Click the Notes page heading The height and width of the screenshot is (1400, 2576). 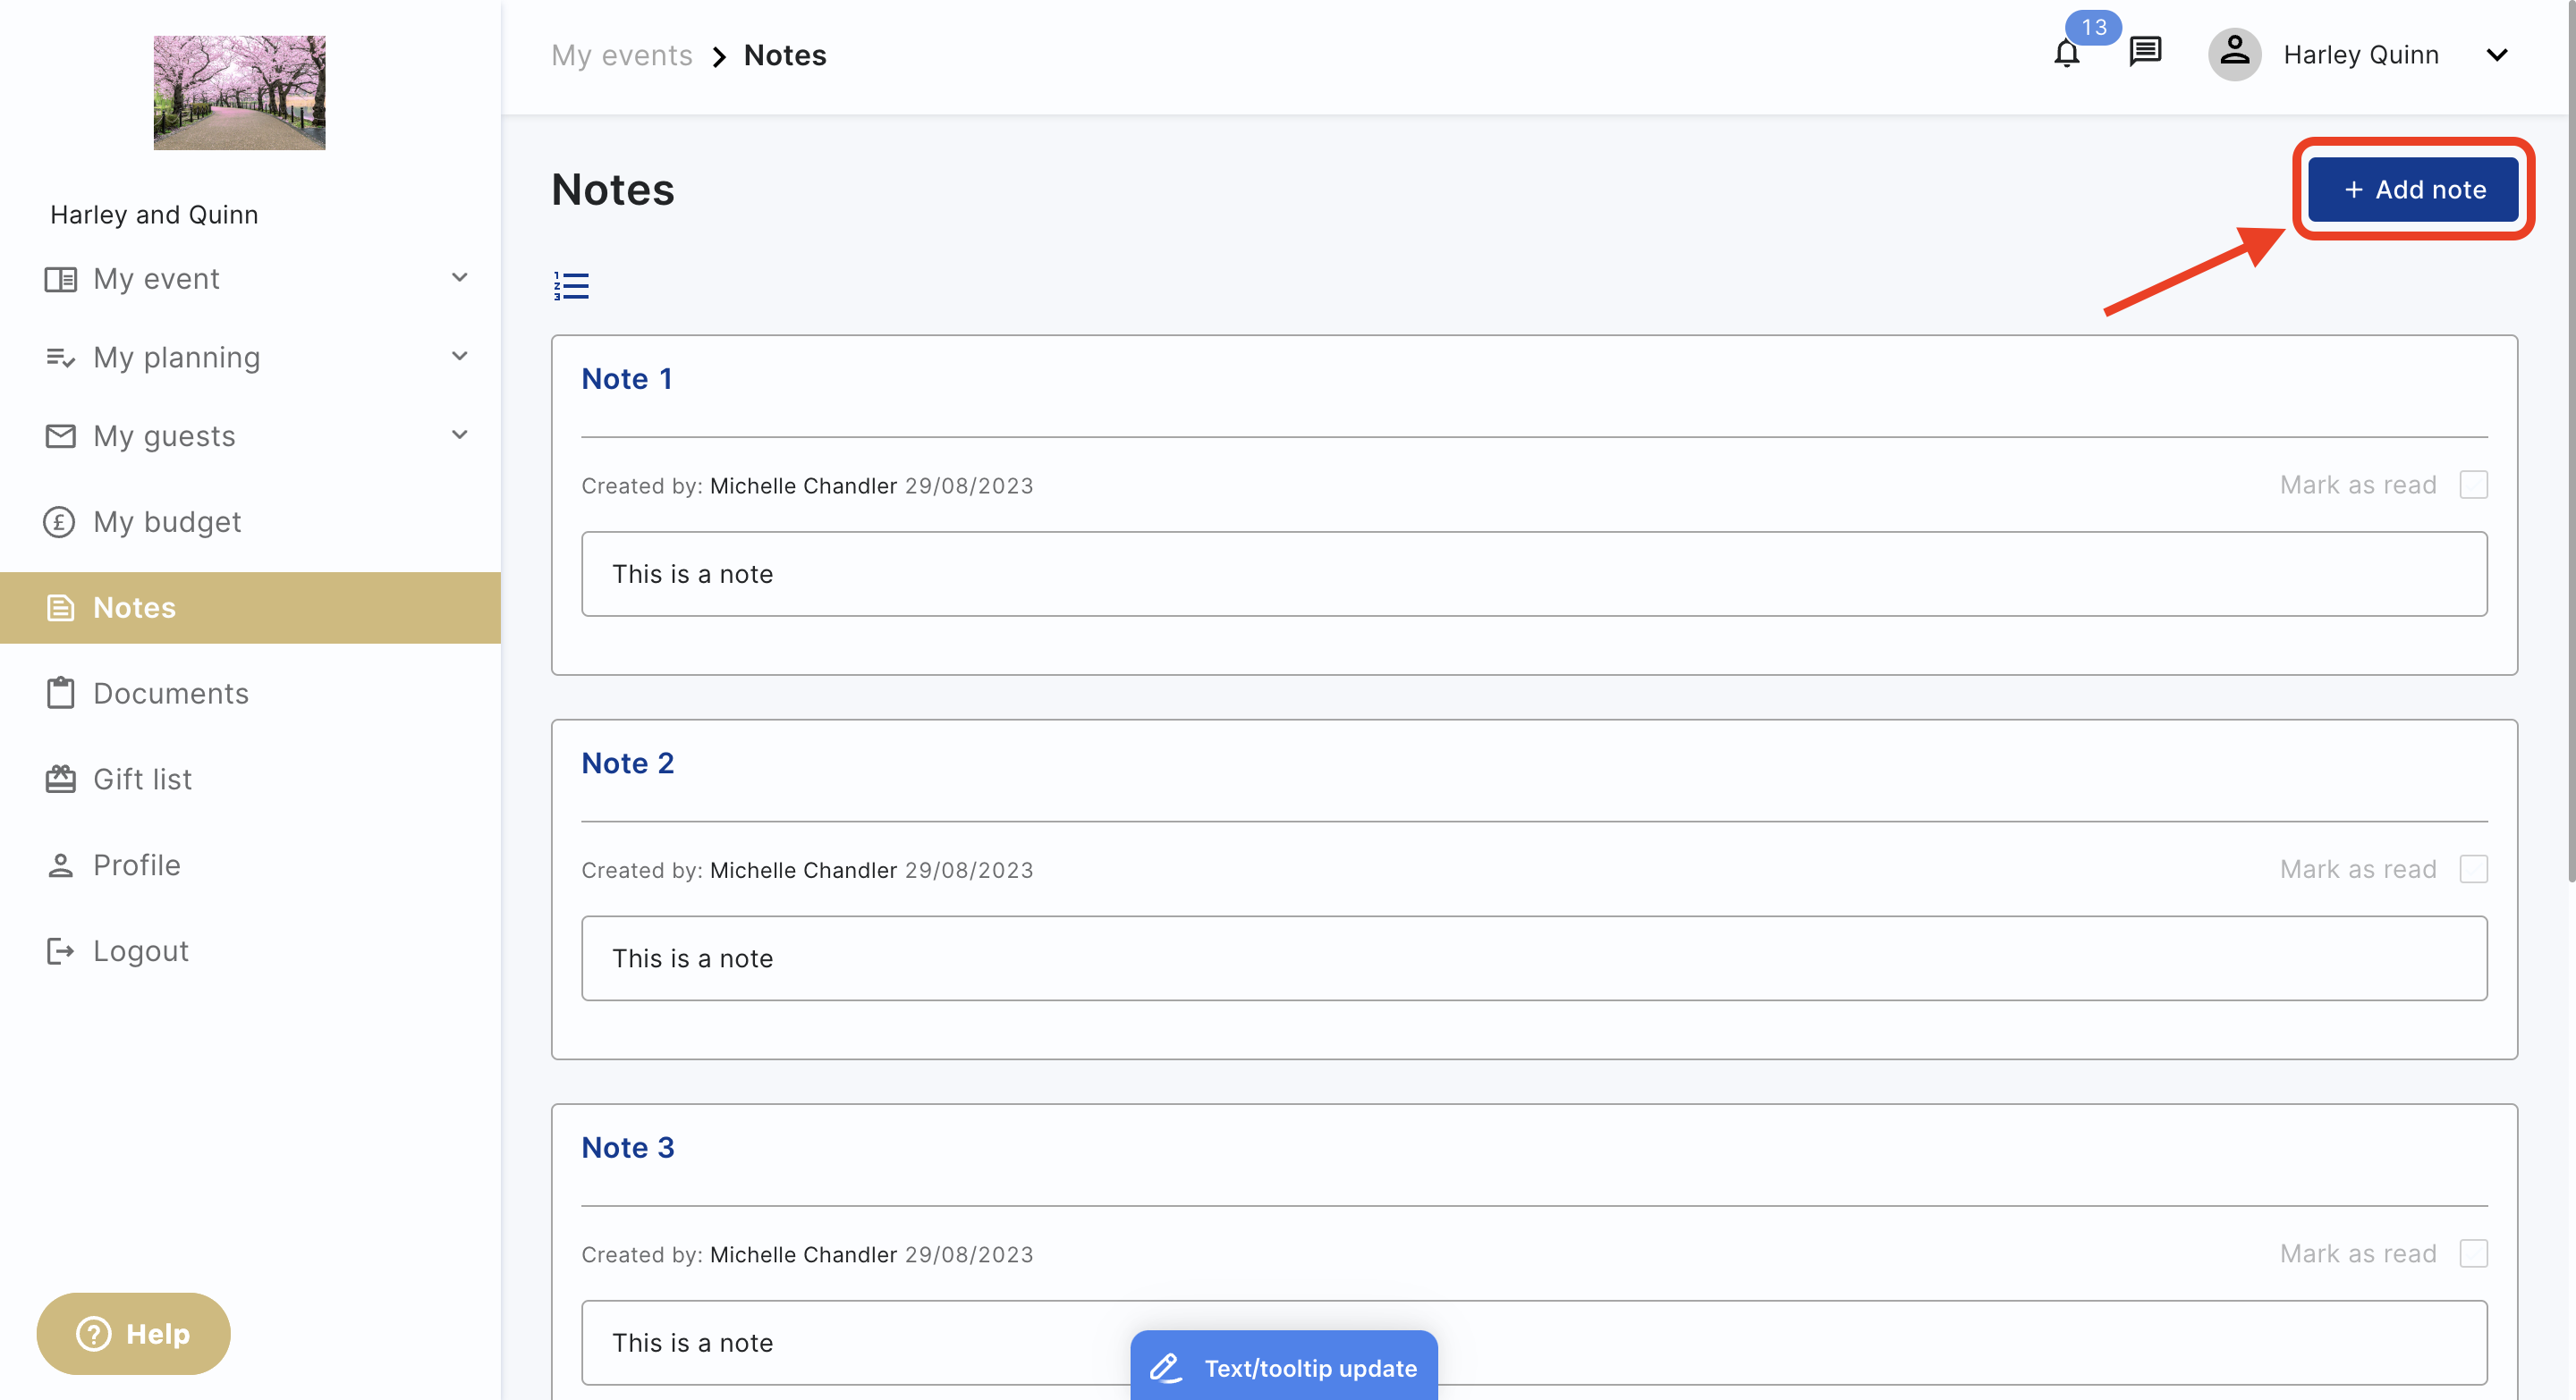[612, 190]
